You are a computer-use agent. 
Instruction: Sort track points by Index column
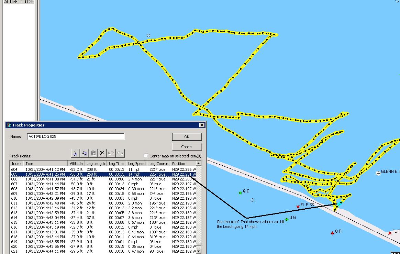[16, 164]
